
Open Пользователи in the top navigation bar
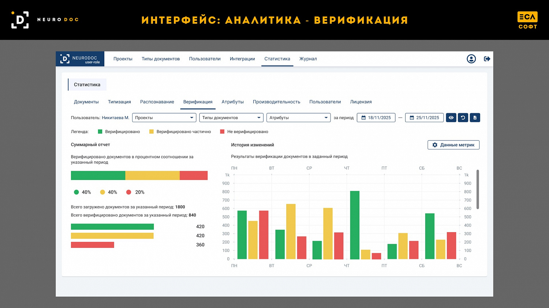pyautogui.click(x=205, y=59)
